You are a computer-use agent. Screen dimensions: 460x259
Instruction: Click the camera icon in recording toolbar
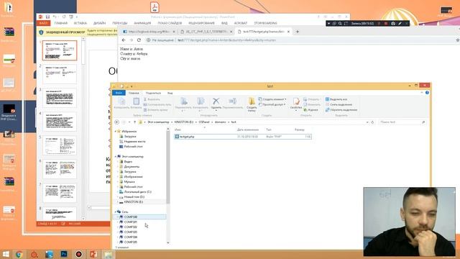[393, 23]
